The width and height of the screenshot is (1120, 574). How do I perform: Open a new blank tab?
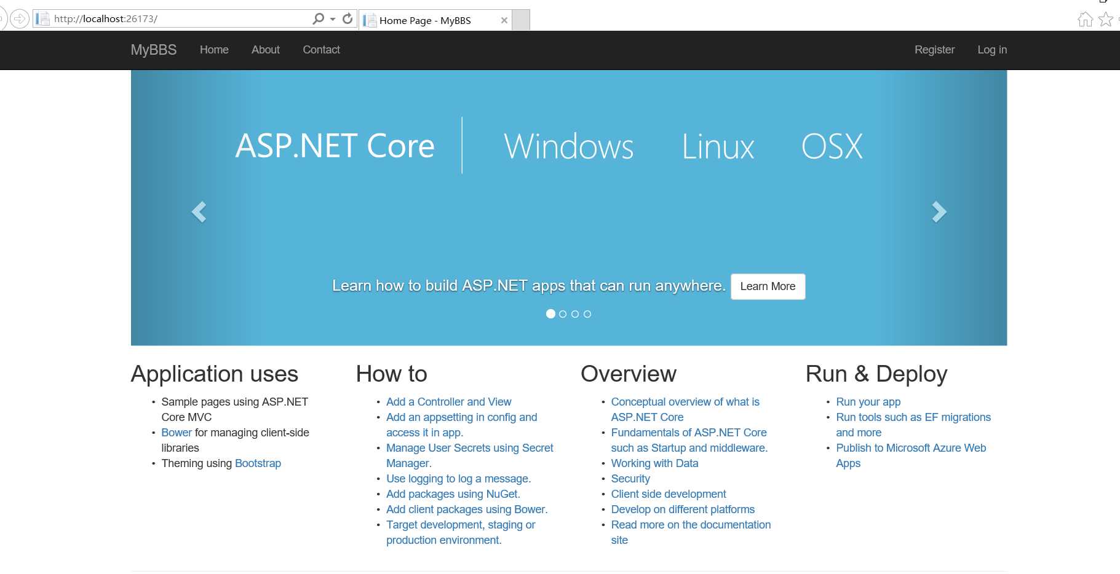[521, 20]
